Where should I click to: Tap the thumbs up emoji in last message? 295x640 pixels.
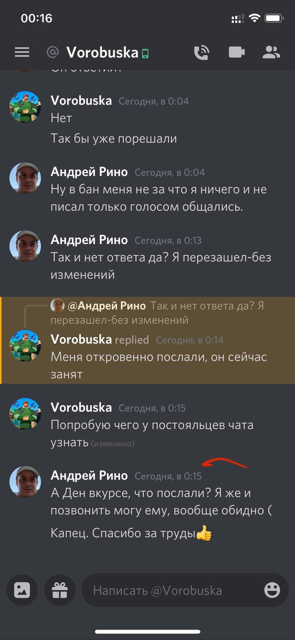[x=204, y=534]
